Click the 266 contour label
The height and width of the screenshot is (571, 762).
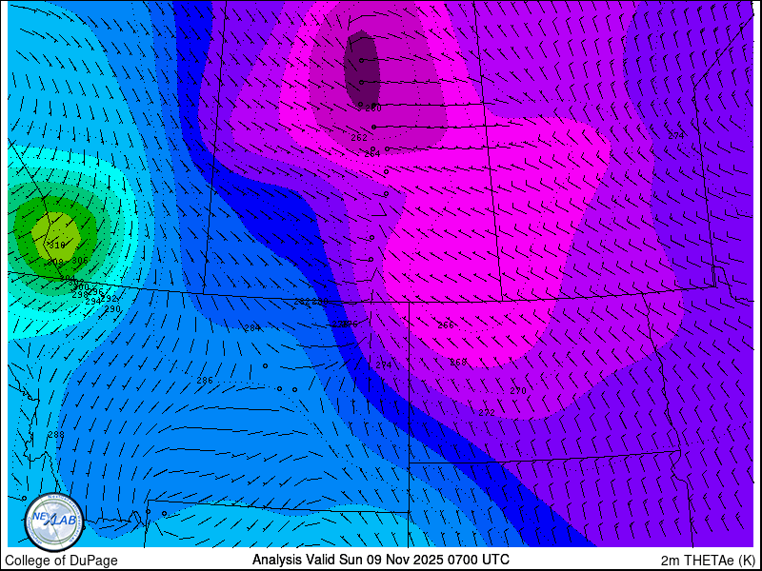tap(446, 325)
